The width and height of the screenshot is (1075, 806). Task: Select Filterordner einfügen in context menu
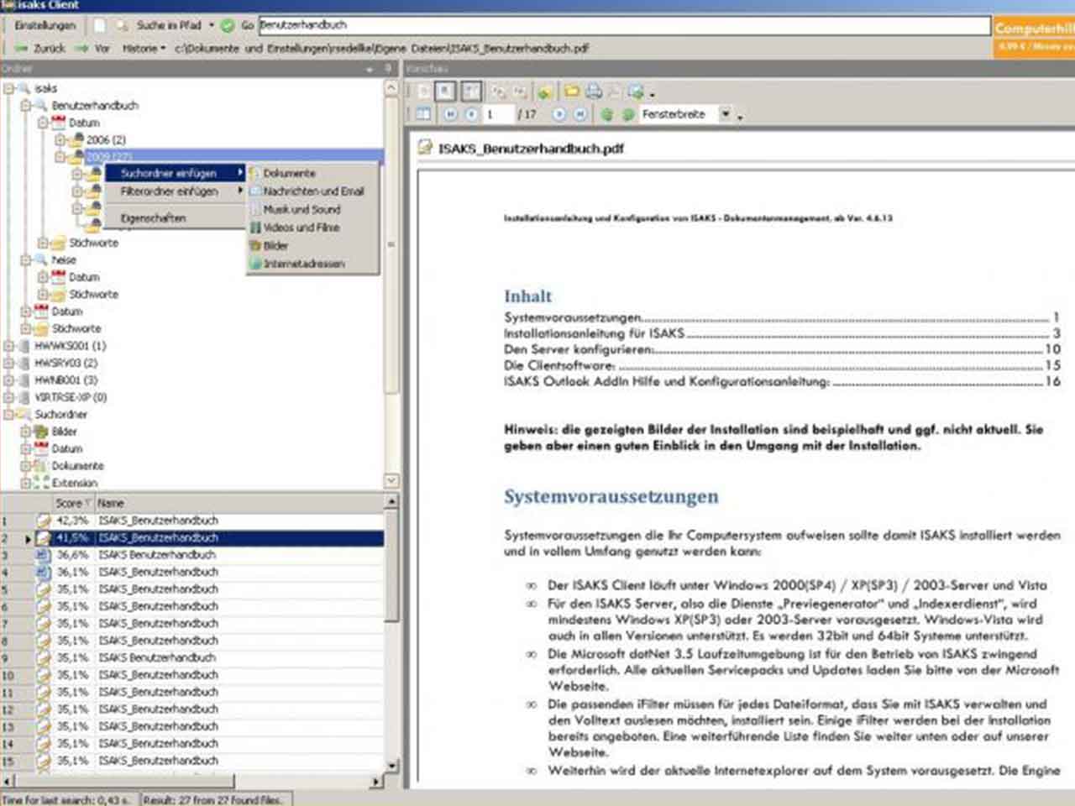click(175, 191)
